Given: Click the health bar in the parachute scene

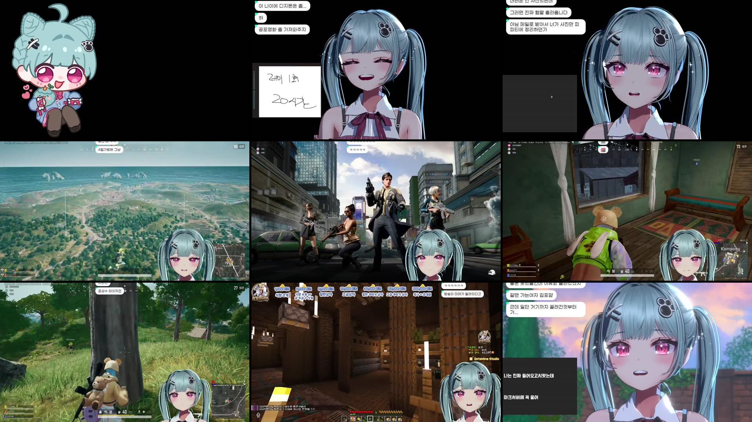Looking at the screenshot, I should (124, 276).
